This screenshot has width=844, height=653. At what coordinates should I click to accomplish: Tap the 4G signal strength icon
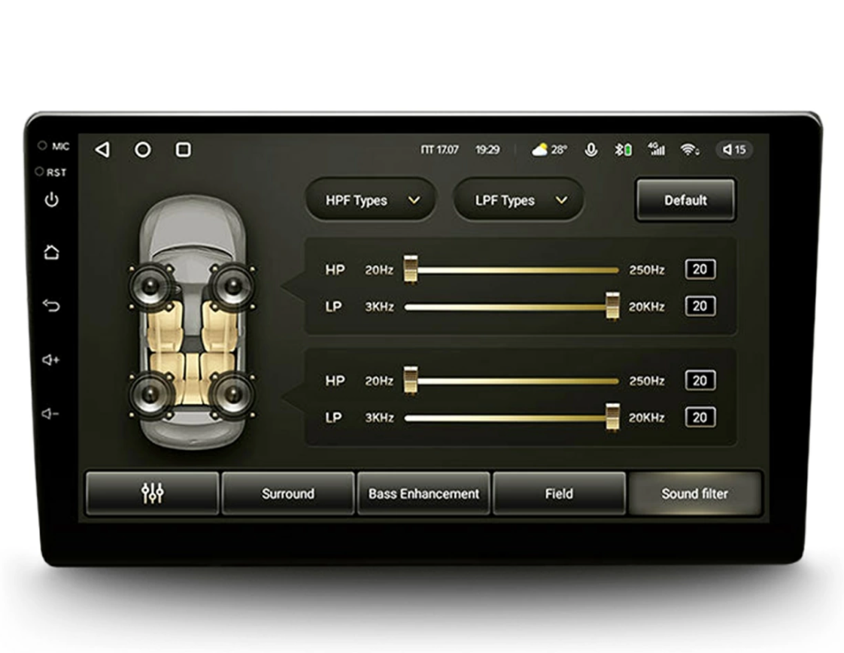[x=656, y=149]
